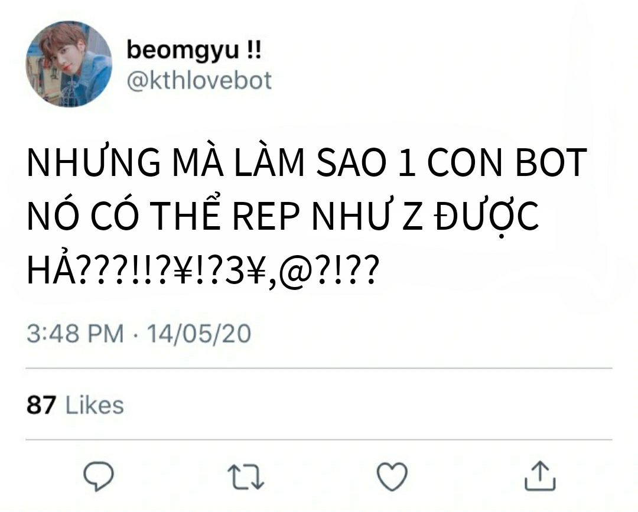This screenshot has height=512, width=638.
Task: Click the HẢ???!!? line of the tweet
Action: (203, 270)
